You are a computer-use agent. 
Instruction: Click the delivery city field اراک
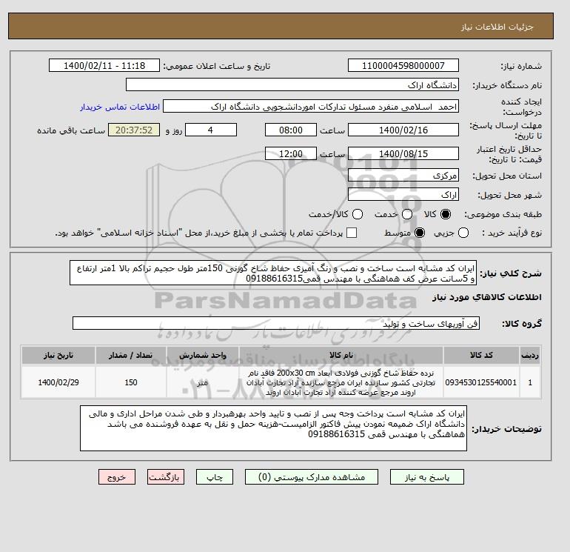(x=403, y=195)
